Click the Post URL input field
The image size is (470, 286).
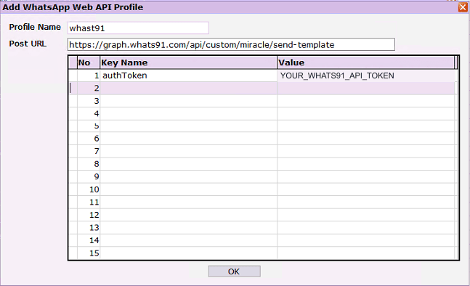231,44
